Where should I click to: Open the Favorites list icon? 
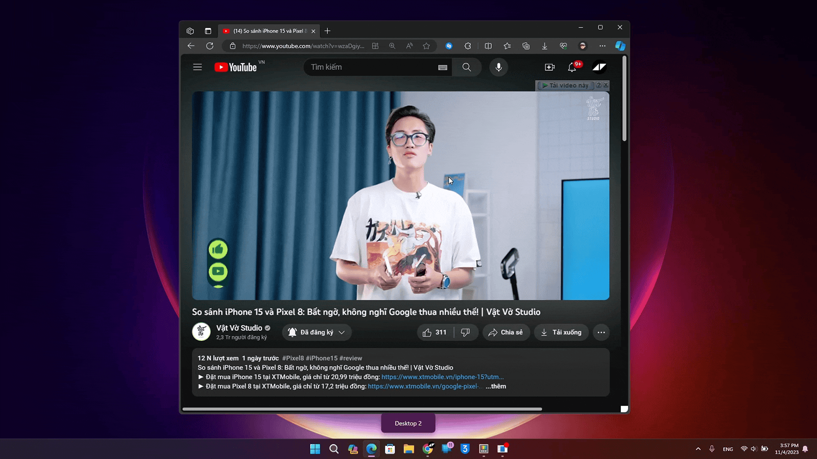click(x=507, y=46)
